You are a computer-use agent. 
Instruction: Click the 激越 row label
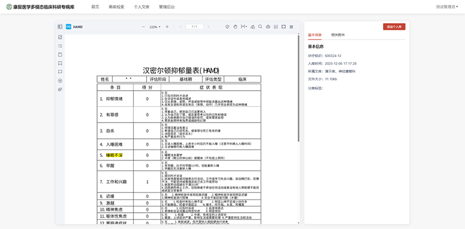coord(110,203)
